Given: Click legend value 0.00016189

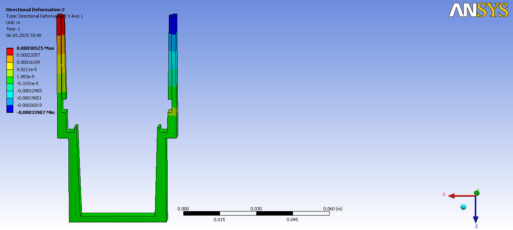Looking at the screenshot, I should pyautogui.click(x=28, y=62).
